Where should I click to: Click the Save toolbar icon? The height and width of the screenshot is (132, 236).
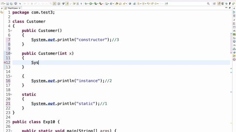pos(7,4)
